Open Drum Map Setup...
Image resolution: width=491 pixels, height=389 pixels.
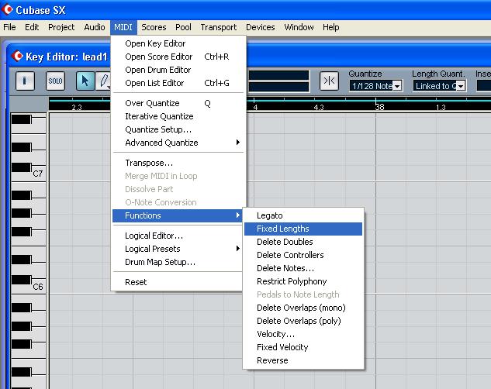click(178, 262)
